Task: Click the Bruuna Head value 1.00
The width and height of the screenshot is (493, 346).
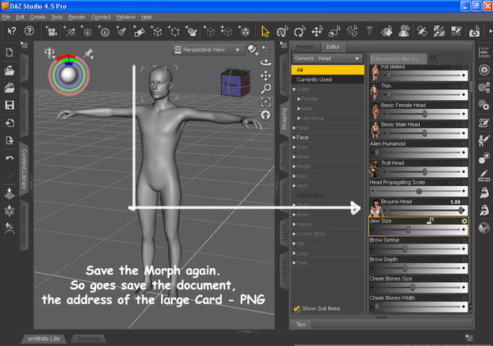Action: click(455, 202)
